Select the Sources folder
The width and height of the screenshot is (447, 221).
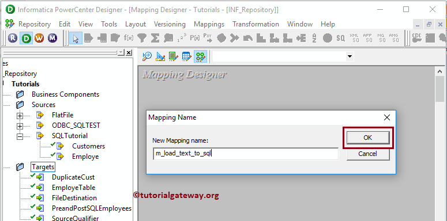coord(43,105)
